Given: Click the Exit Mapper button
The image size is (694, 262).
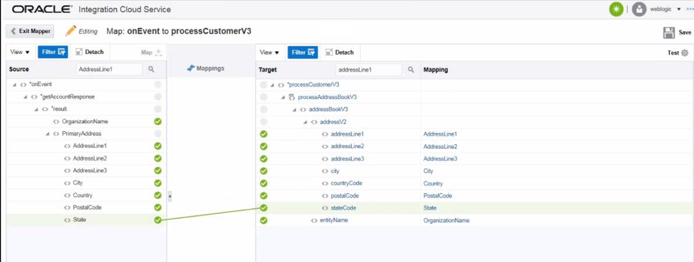Looking at the screenshot, I should tap(30, 31).
